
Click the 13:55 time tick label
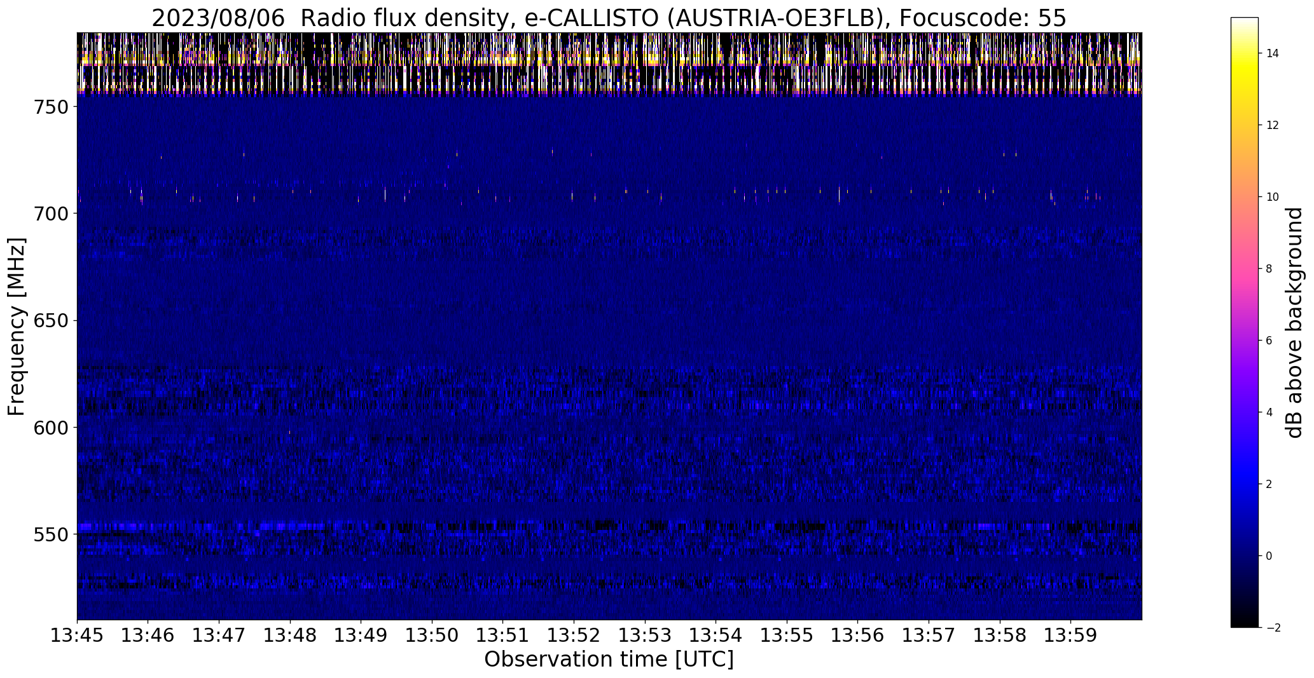click(x=787, y=635)
